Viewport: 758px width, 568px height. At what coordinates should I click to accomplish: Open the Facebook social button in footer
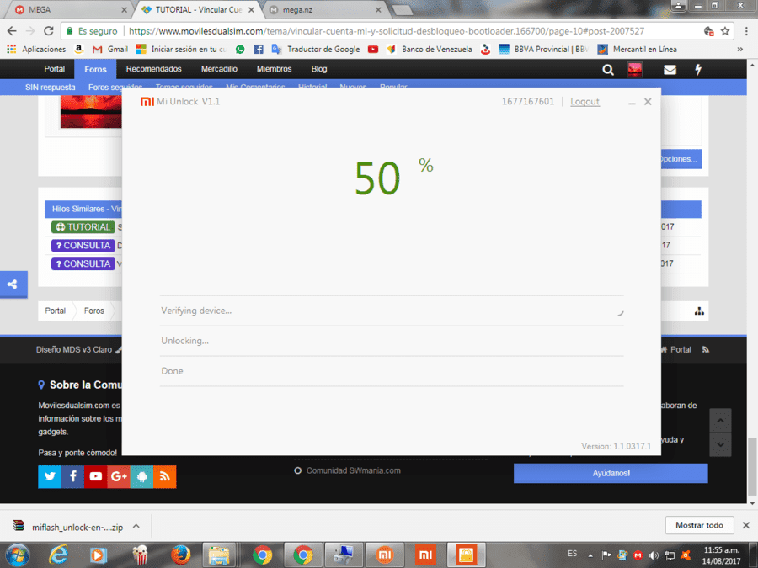click(x=72, y=477)
